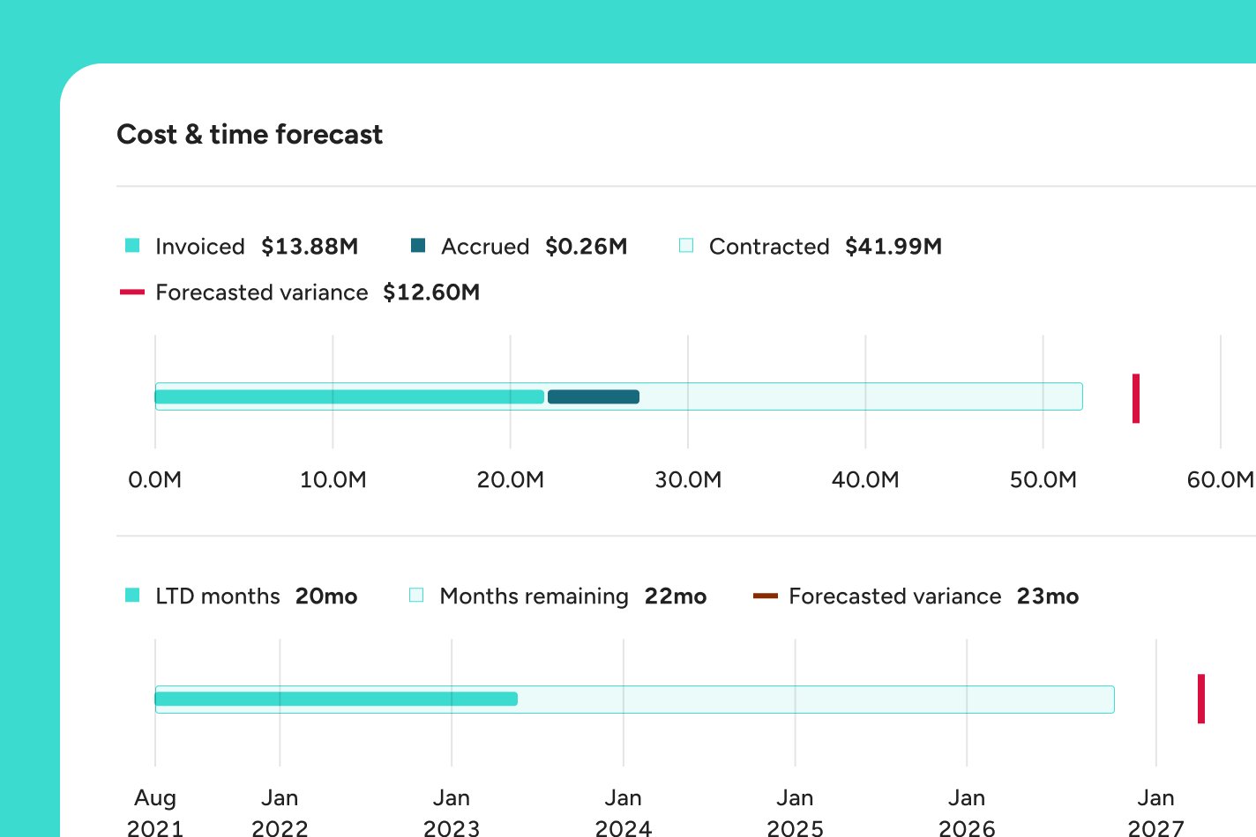1256x837 pixels.
Task: Click brown dash beside 23mo forecasted variance
Action: pos(765,596)
